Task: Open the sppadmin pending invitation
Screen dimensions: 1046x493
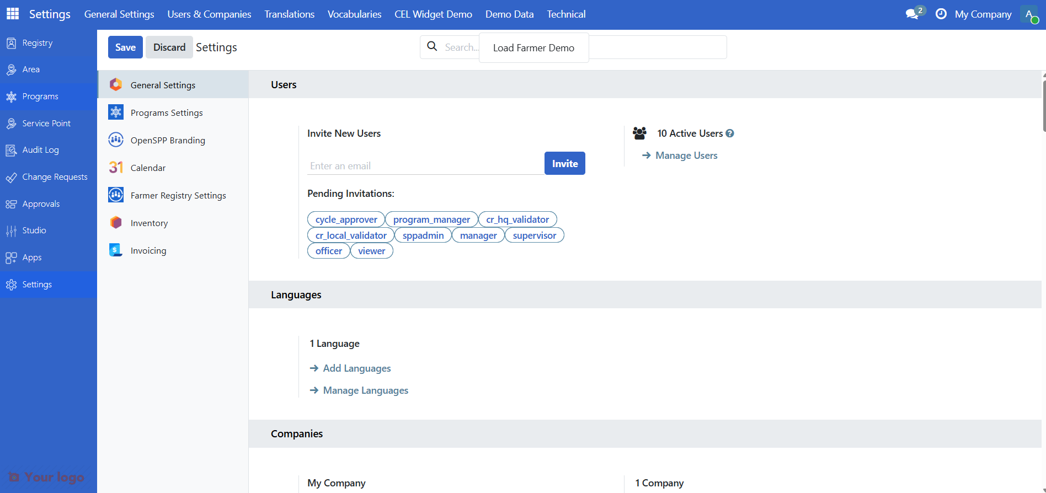Action: (423, 235)
